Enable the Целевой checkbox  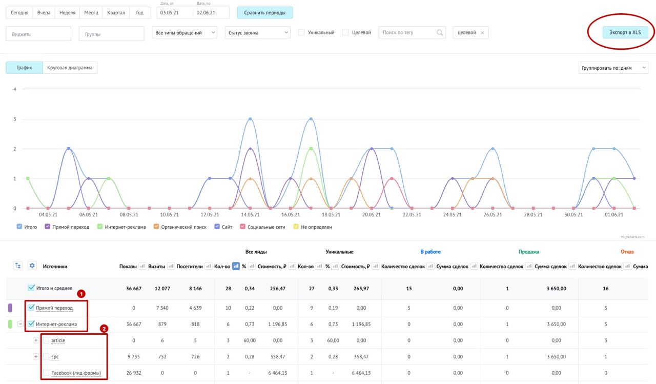coord(345,32)
